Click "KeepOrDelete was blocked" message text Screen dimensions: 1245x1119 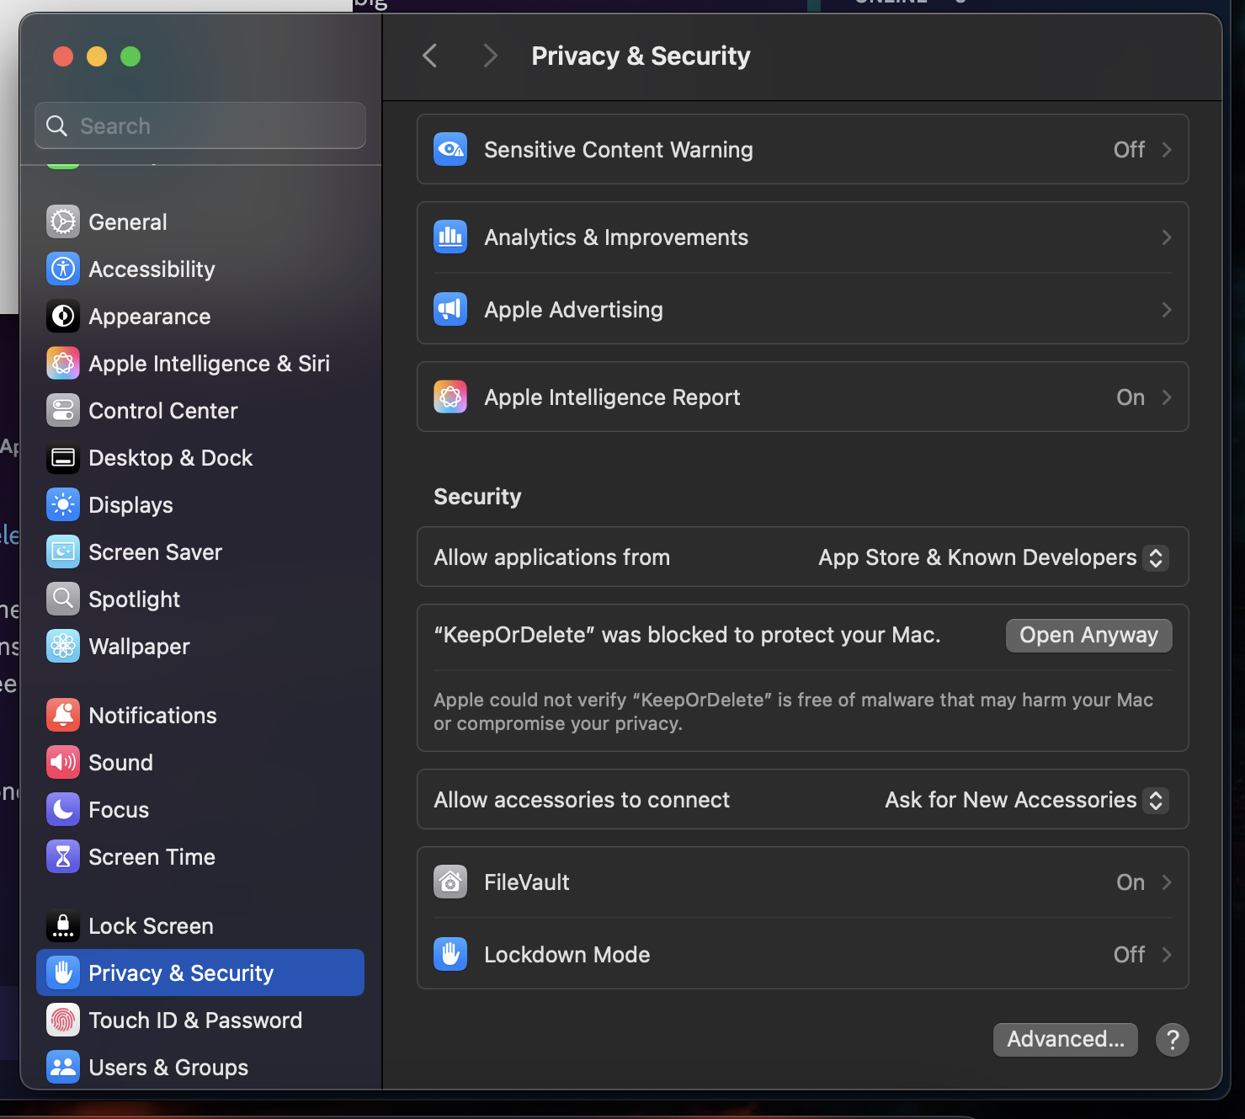point(687,635)
